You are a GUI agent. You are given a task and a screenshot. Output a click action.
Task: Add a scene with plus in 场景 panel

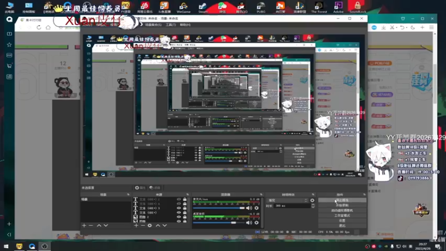click(84, 226)
